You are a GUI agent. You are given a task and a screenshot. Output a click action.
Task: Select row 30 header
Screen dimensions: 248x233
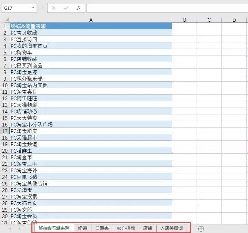[x=5, y=216]
